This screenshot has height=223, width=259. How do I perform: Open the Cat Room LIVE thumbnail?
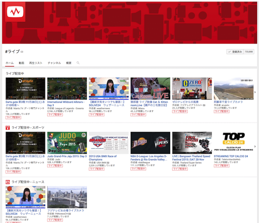(150, 88)
